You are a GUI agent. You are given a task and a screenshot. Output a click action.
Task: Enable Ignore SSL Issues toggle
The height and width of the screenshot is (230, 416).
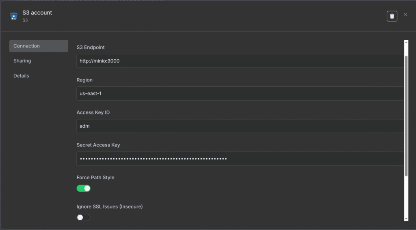(84, 217)
